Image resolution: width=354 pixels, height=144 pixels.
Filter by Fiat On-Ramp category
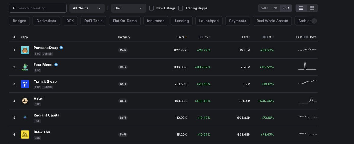[x=125, y=21]
